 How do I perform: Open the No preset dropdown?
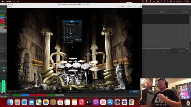click(x=62, y=7)
